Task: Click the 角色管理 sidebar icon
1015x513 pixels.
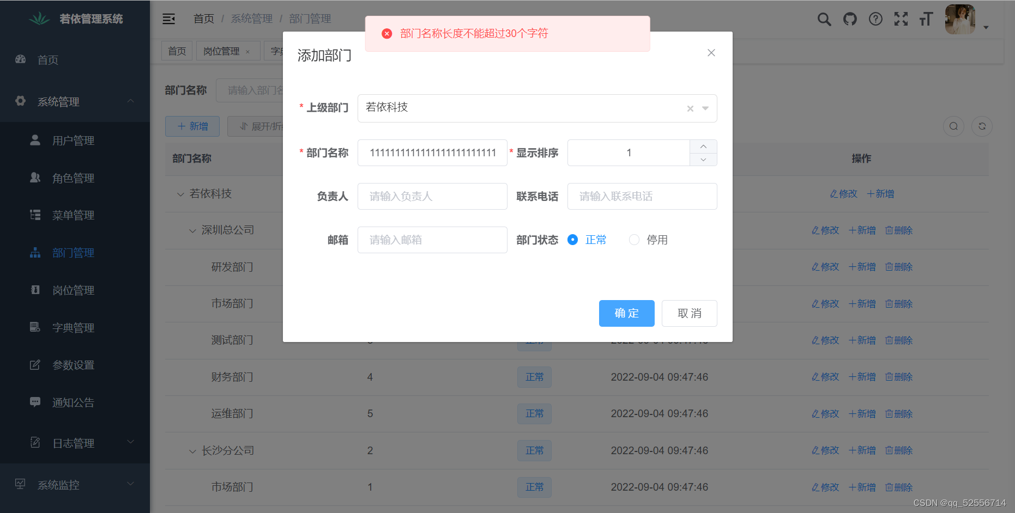Action: click(34, 178)
